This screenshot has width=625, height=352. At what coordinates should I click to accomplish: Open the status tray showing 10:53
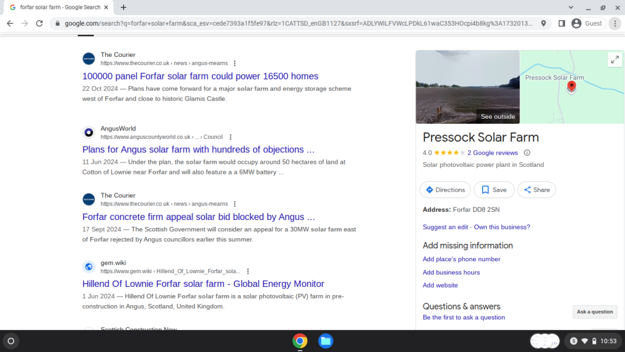tap(593, 341)
